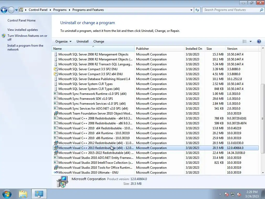The height and width of the screenshot is (199, 265).
Task: Click icon of SQL Server System CLR Types (x64)
Action: click(x=56, y=89)
